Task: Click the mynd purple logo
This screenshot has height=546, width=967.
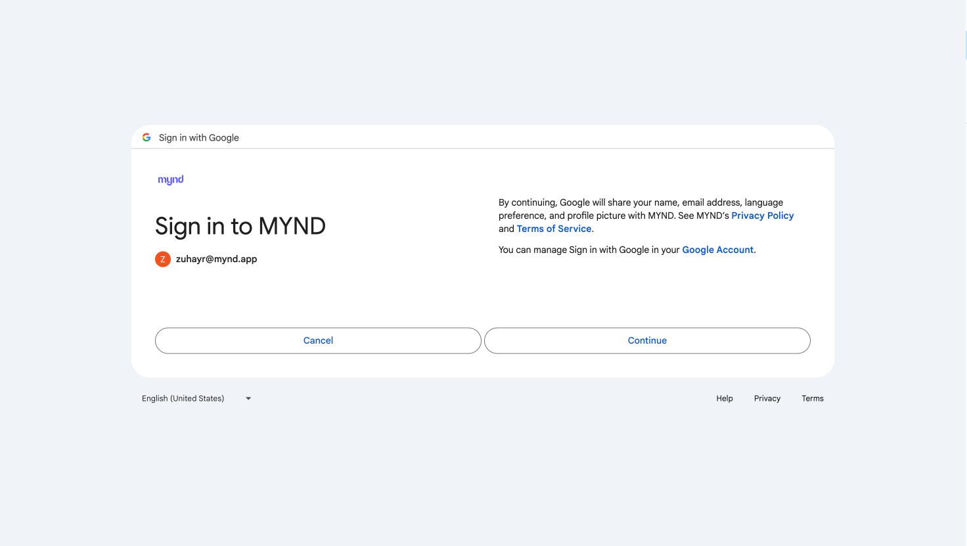Action: tap(171, 179)
